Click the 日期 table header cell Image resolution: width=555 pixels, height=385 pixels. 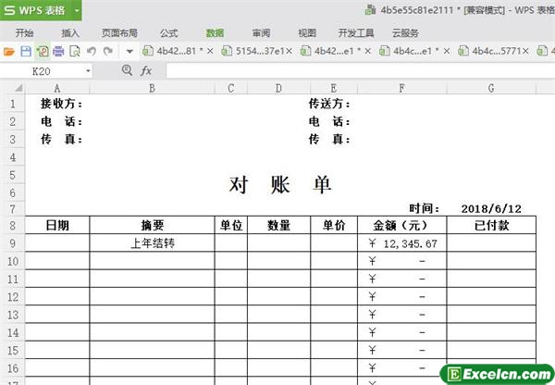click(x=57, y=225)
